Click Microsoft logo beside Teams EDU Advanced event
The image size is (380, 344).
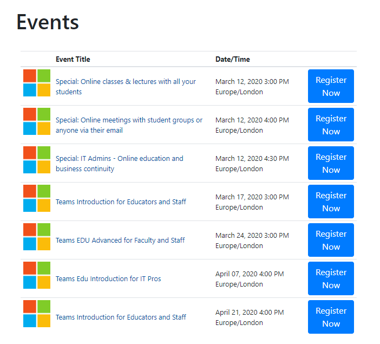click(37, 237)
